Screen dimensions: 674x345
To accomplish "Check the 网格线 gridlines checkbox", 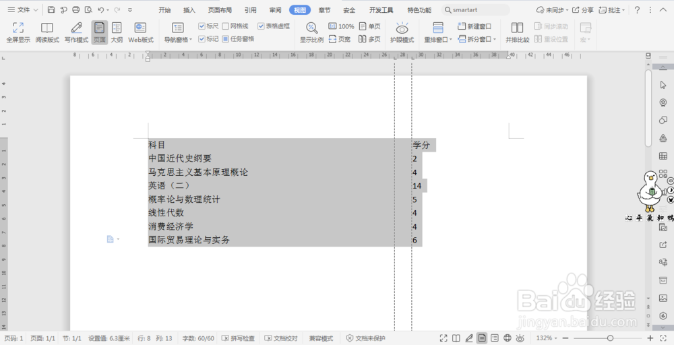I will coord(225,26).
